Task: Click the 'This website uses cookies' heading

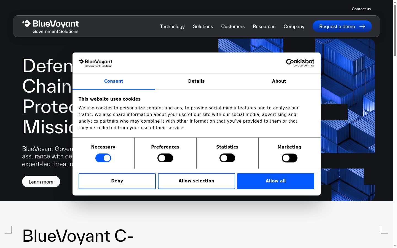Action: pyautogui.click(x=109, y=99)
